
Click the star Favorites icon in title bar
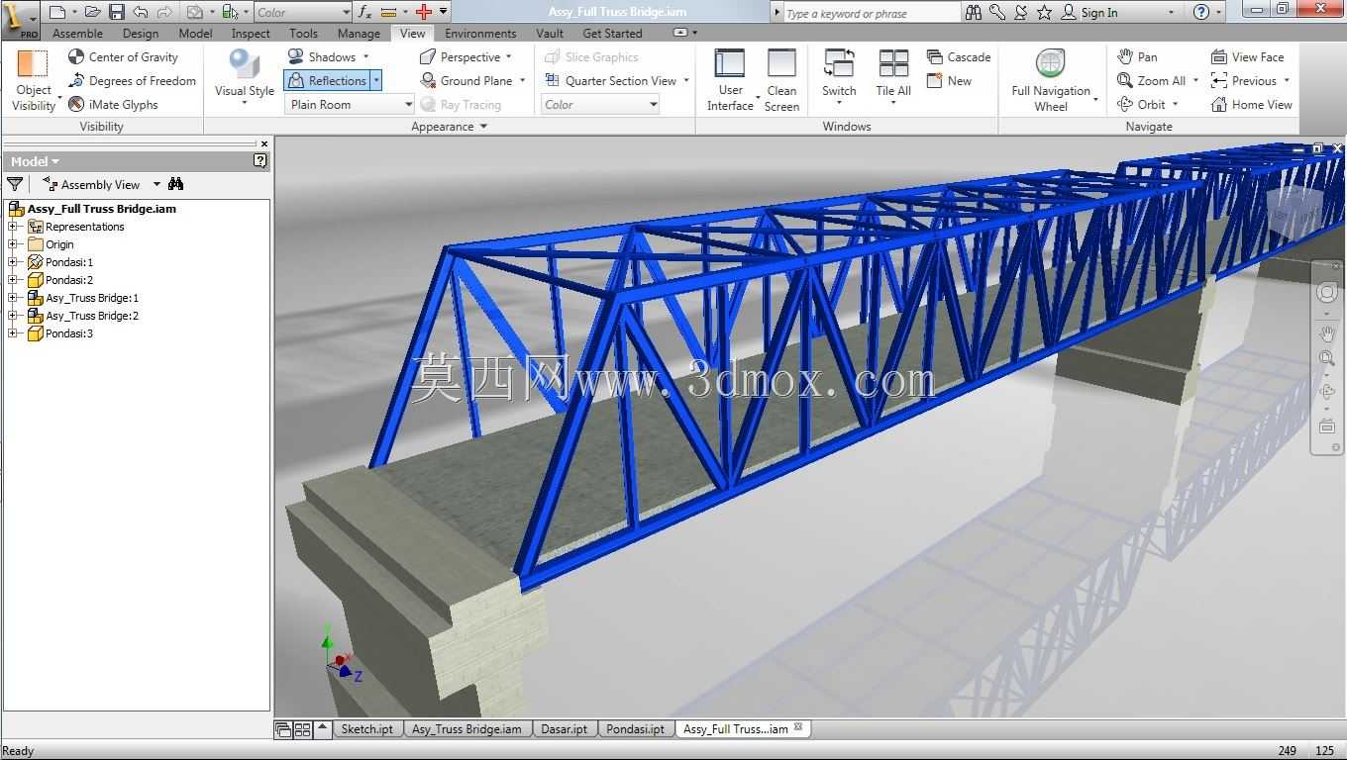[1045, 12]
